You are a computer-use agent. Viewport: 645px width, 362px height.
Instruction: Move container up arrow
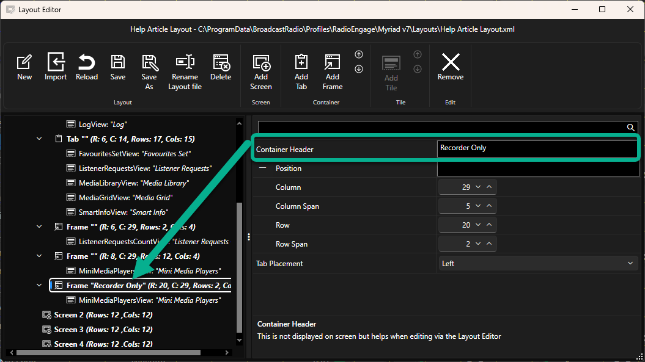click(359, 54)
